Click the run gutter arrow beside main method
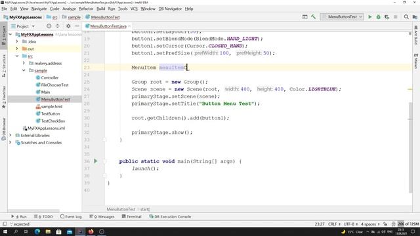The width and height of the screenshot is (420, 236). (x=95, y=161)
